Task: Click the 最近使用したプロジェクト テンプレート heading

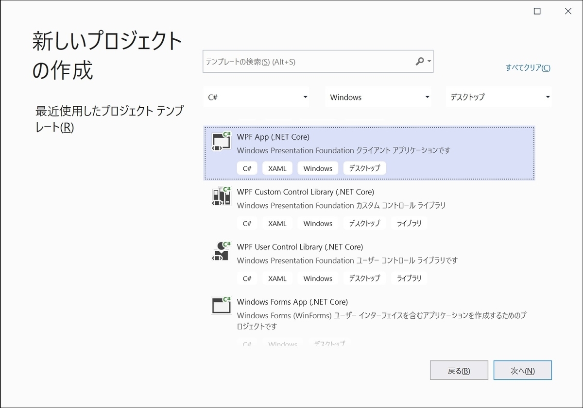Action: click(x=109, y=119)
